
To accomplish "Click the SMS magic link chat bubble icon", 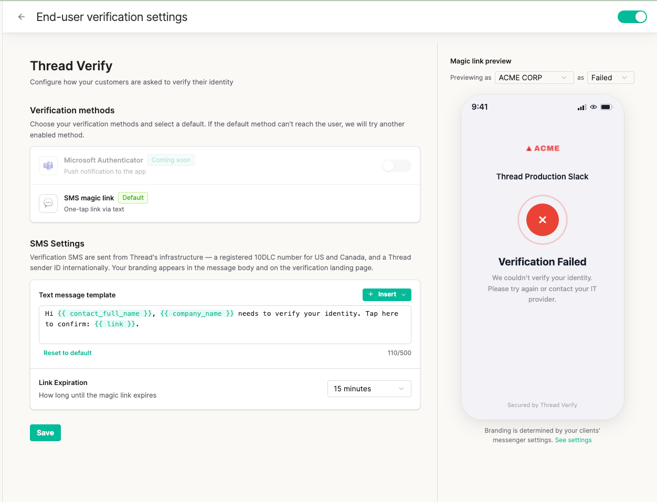I will (48, 203).
